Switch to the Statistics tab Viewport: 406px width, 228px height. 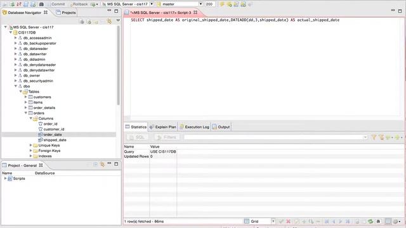(x=136, y=127)
